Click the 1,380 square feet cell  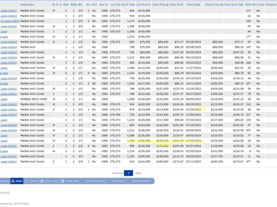131,26
